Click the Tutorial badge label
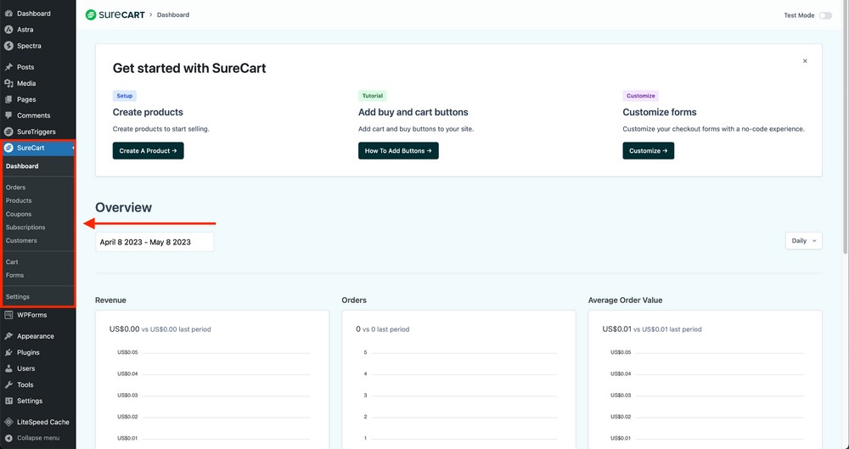This screenshot has width=849, height=449. coord(373,96)
